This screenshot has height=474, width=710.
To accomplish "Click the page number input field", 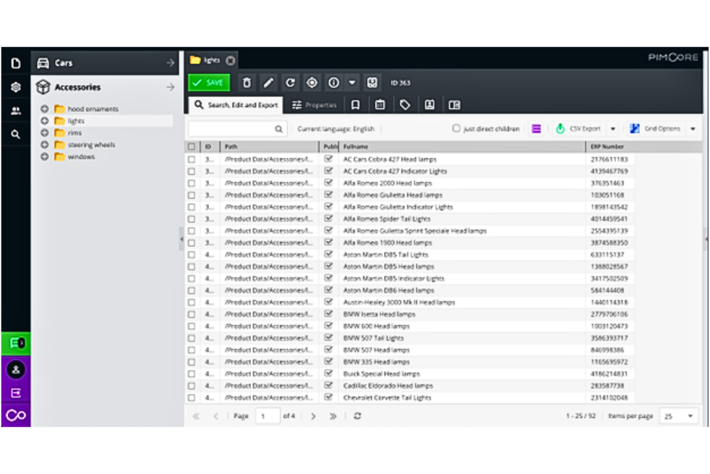I will [x=268, y=416].
